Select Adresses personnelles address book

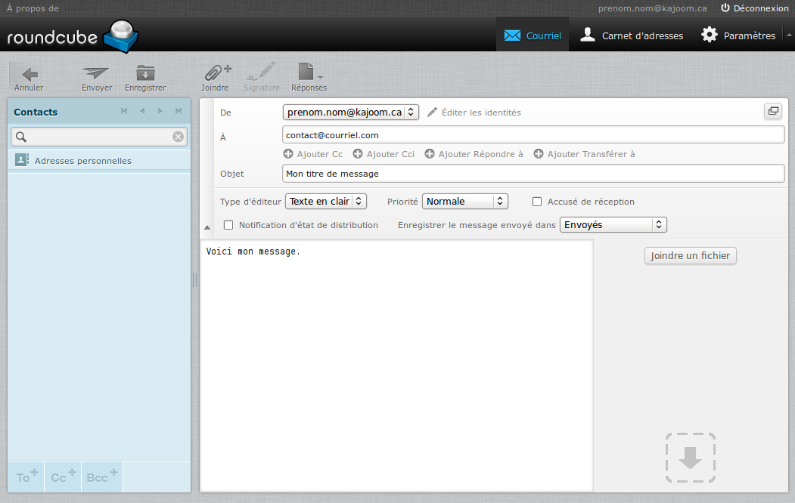[x=99, y=160]
